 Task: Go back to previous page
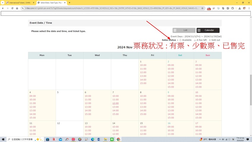click(3, 8)
